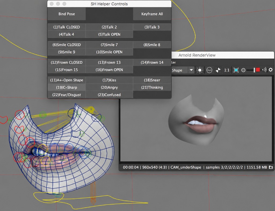275x211 pixels.
Task: Open RenderView settings gear
Action: 271,70
